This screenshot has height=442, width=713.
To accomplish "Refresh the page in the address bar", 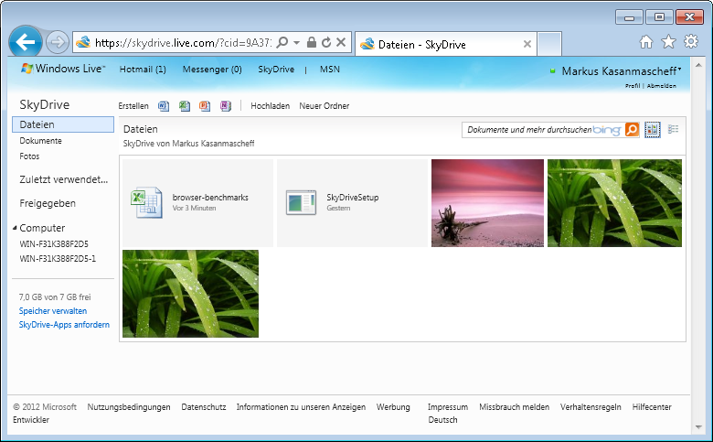I will pyautogui.click(x=326, y=42).
